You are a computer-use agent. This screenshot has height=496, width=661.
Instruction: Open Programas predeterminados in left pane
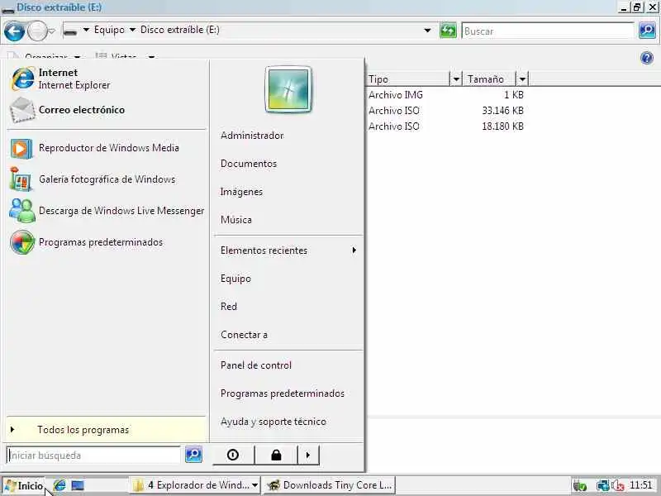(x=107, y=242)
